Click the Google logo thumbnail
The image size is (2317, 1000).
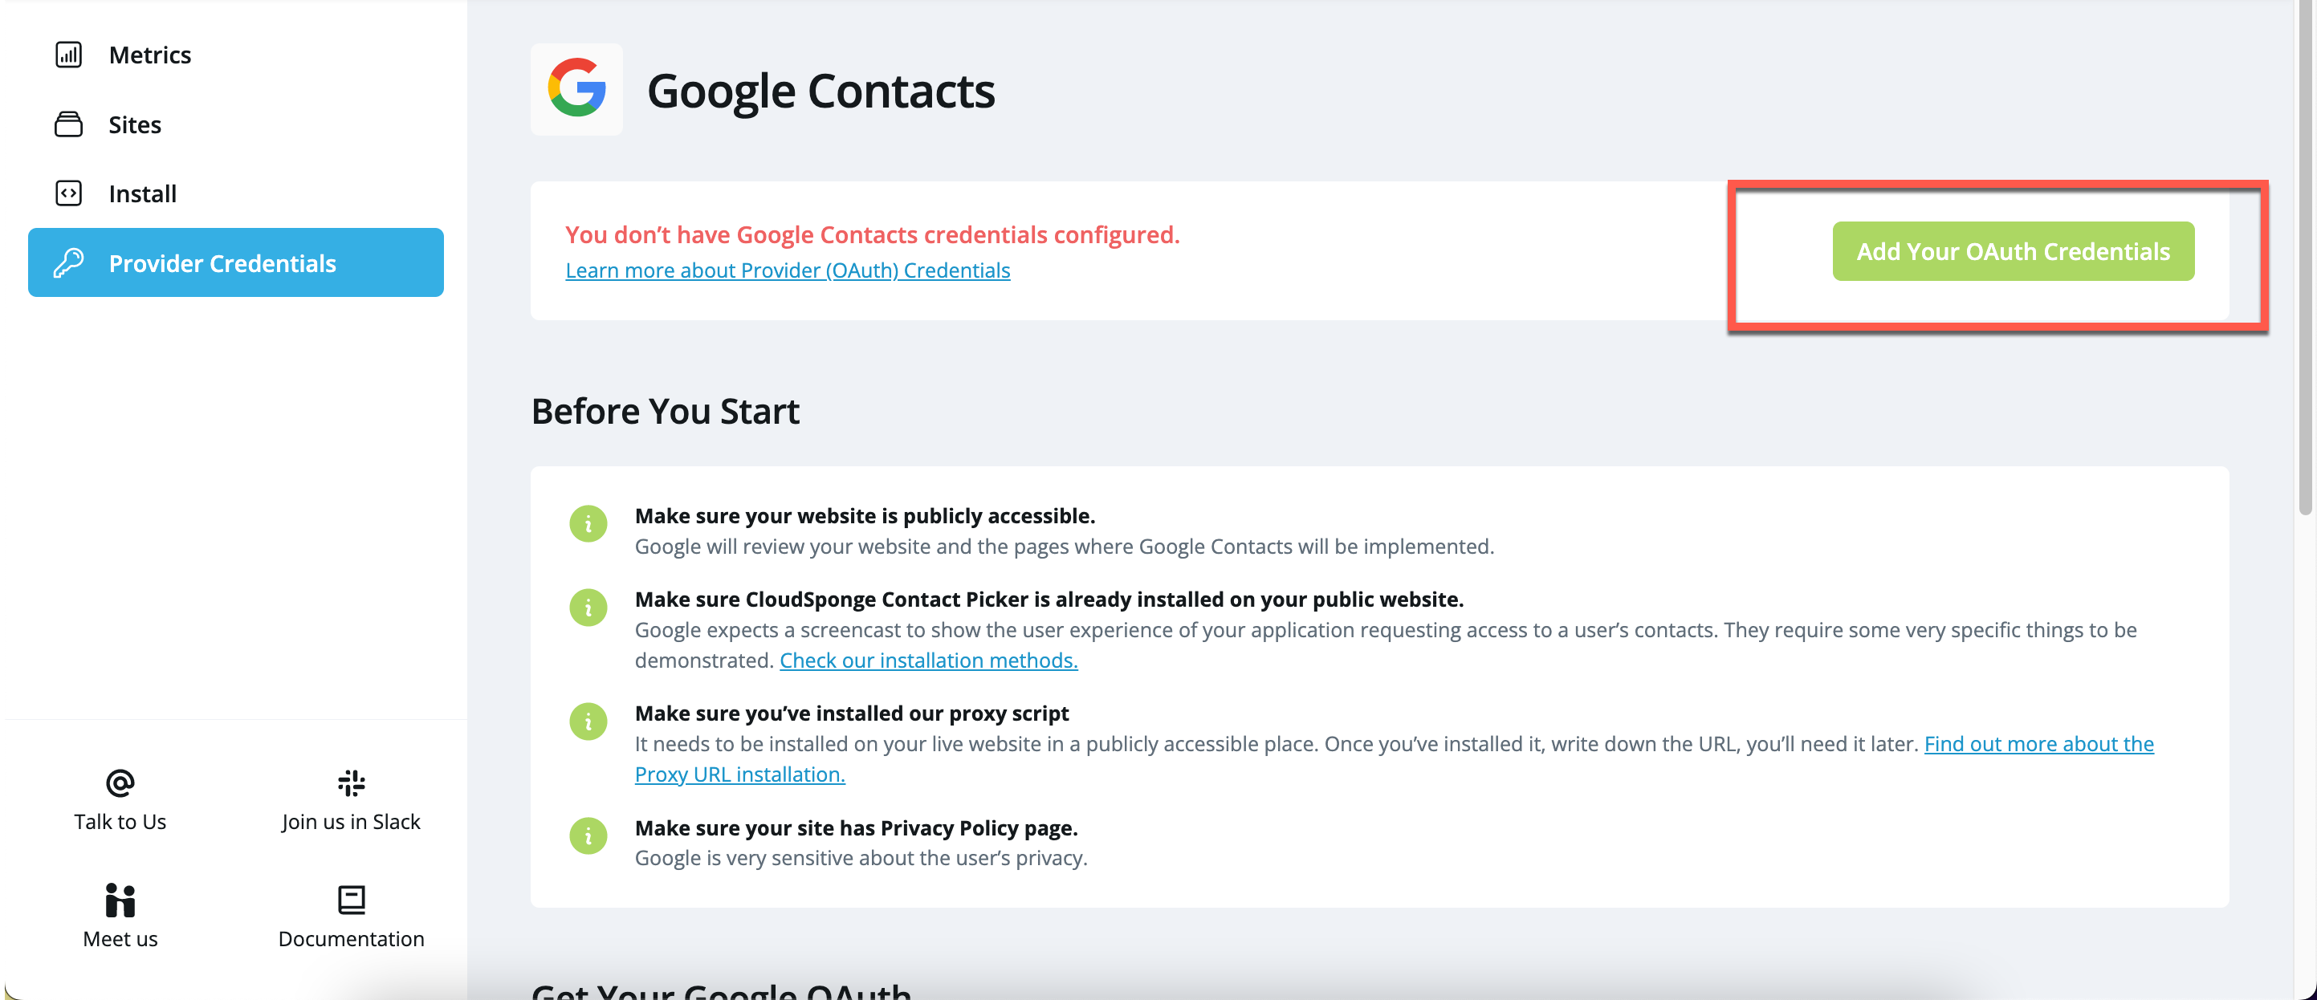point(576,89)
